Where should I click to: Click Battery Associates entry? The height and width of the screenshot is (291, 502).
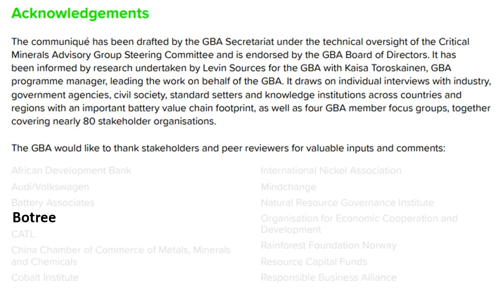pos(53,203)
